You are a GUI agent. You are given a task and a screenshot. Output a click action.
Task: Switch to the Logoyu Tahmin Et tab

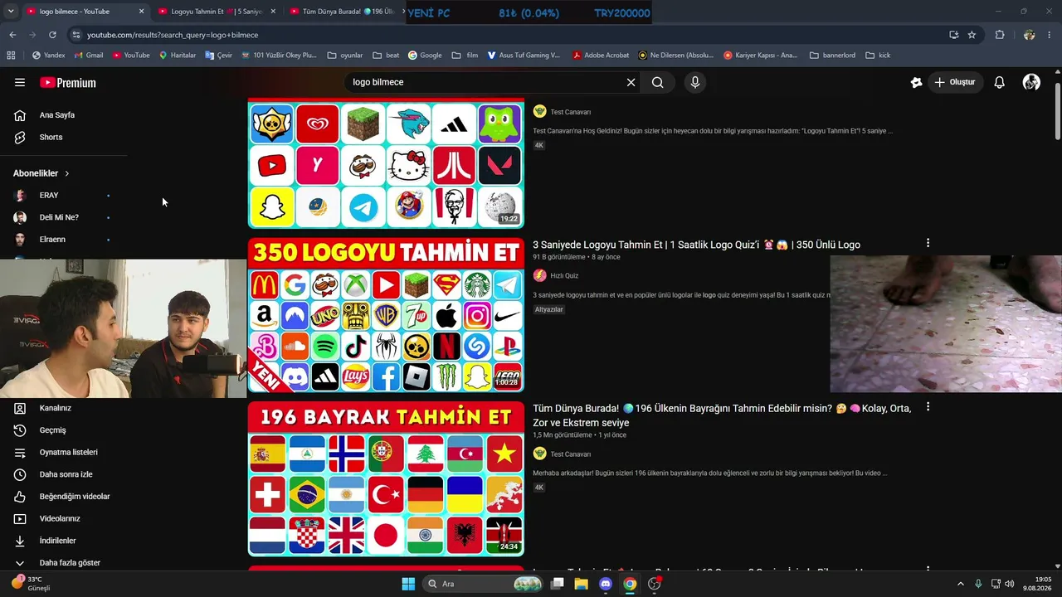coord(217,12)
